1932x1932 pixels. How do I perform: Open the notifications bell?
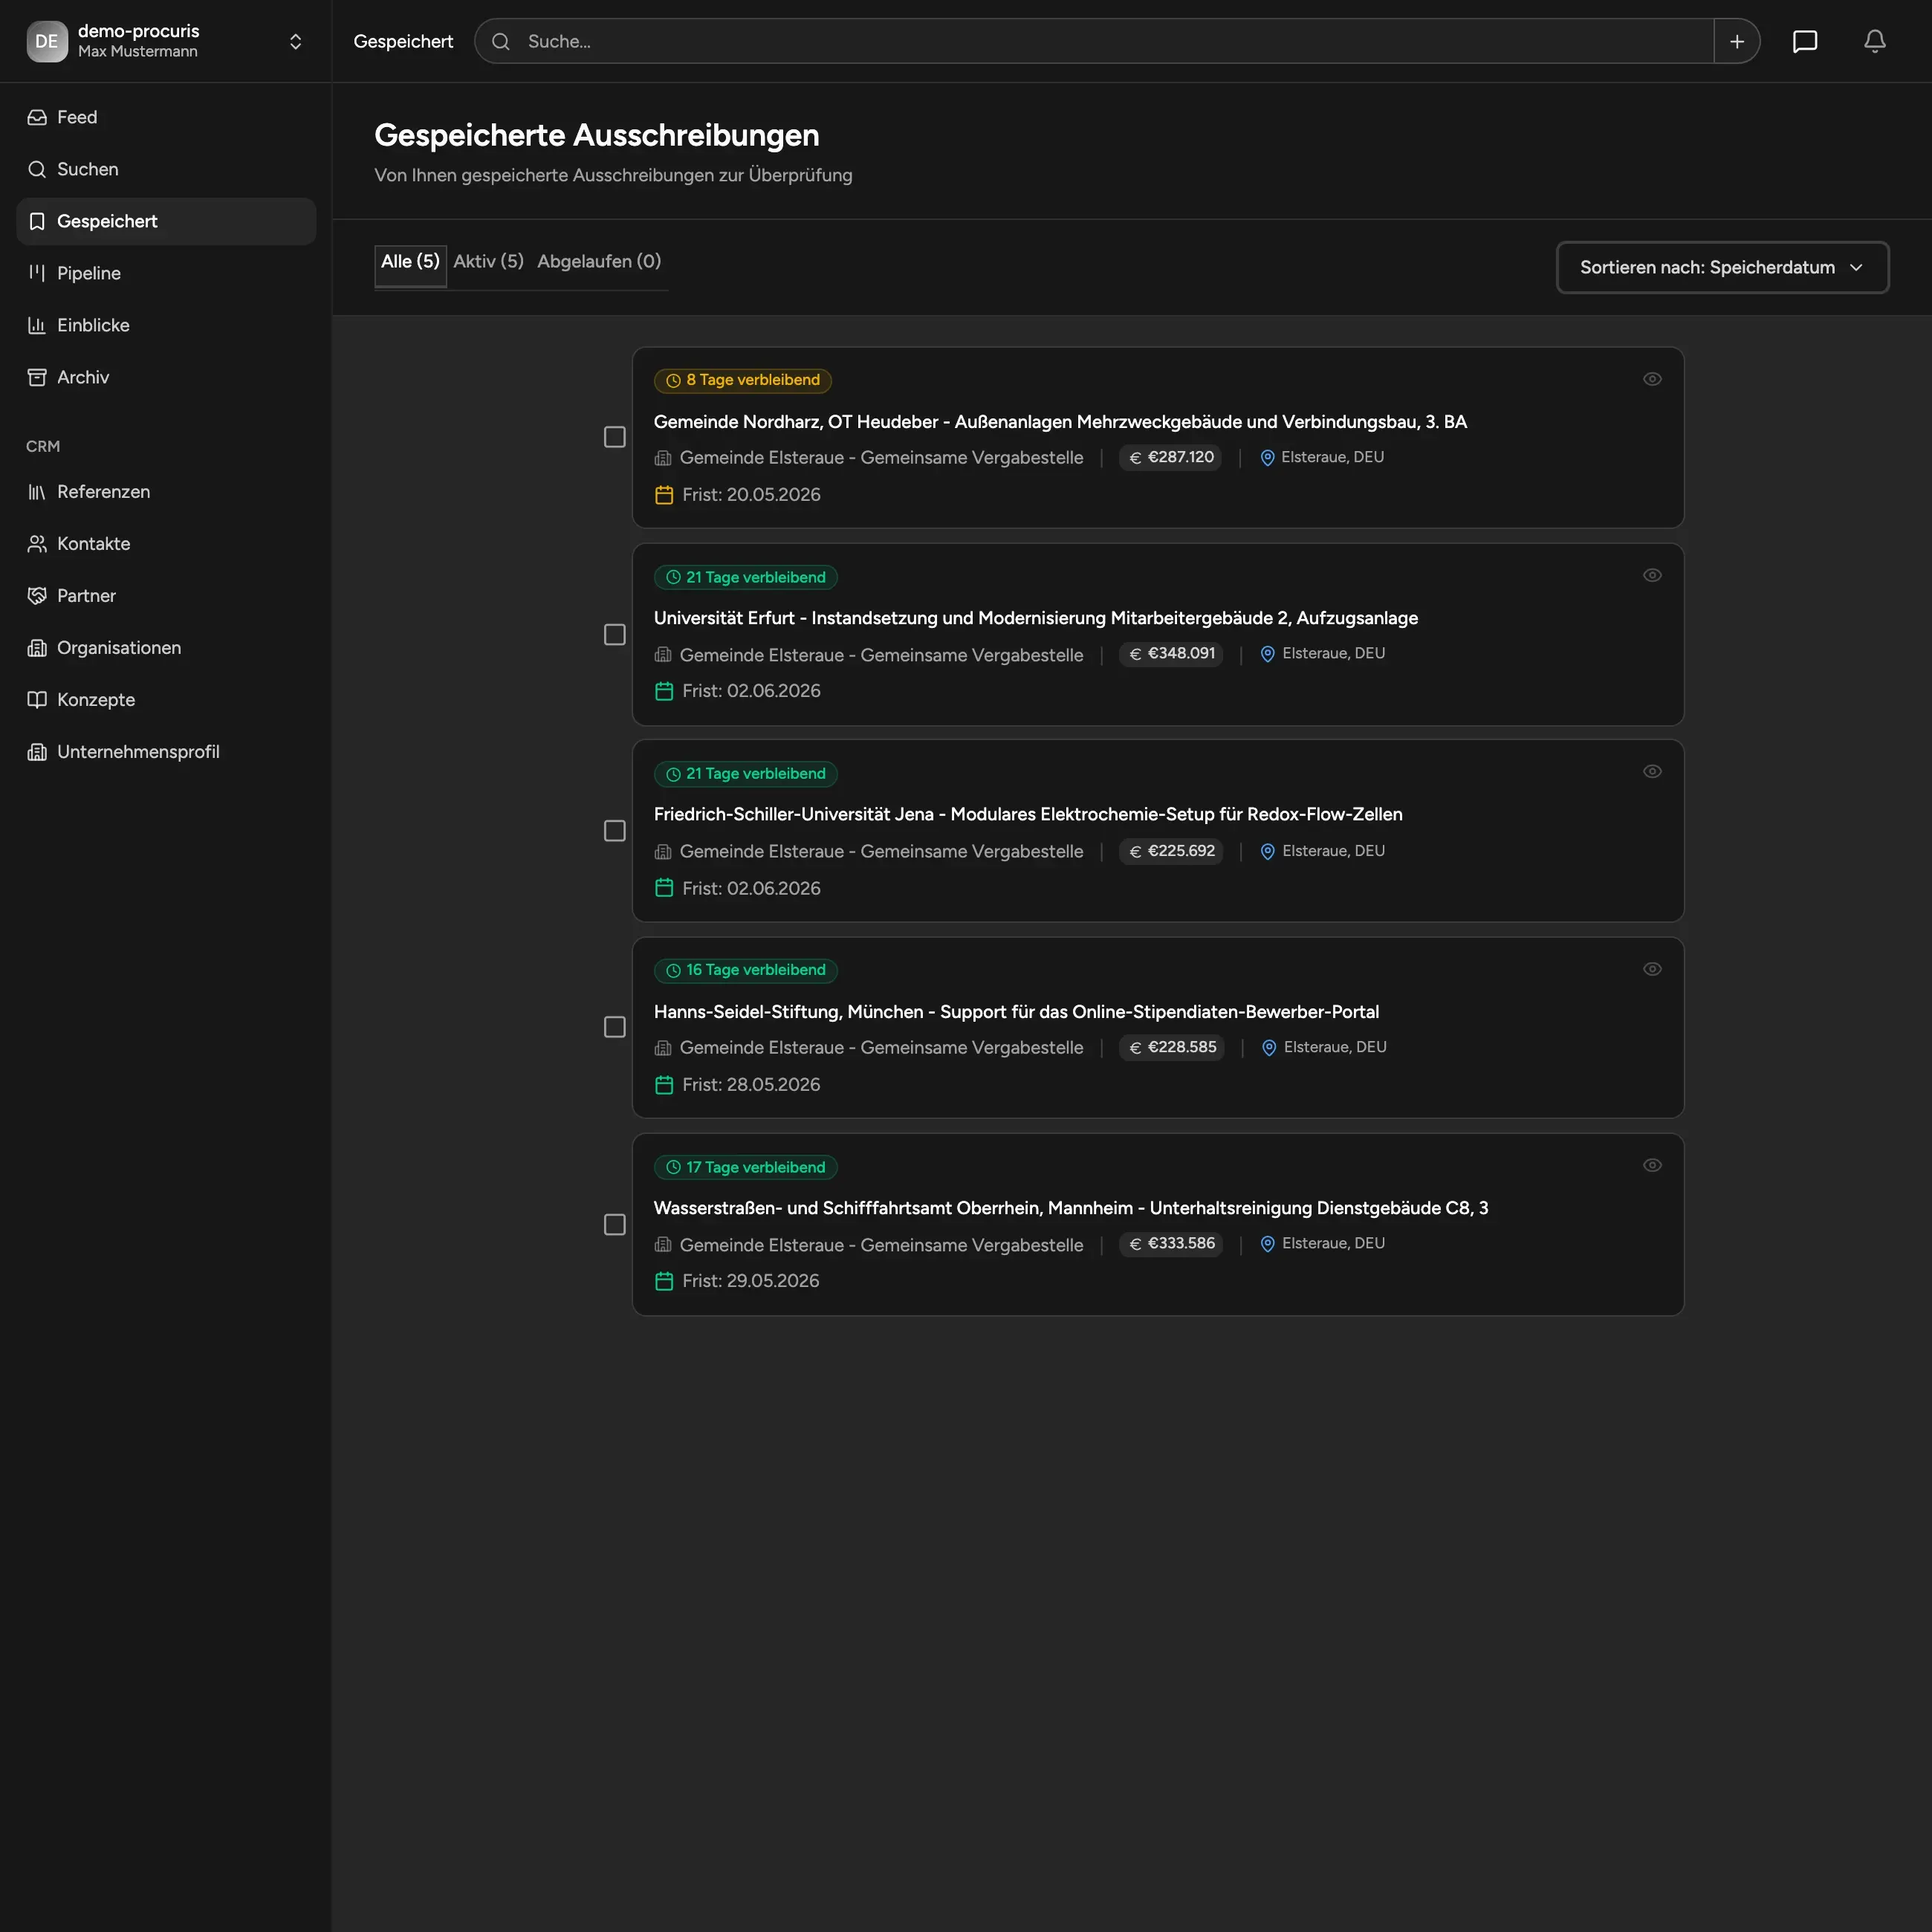(1874, 41)
